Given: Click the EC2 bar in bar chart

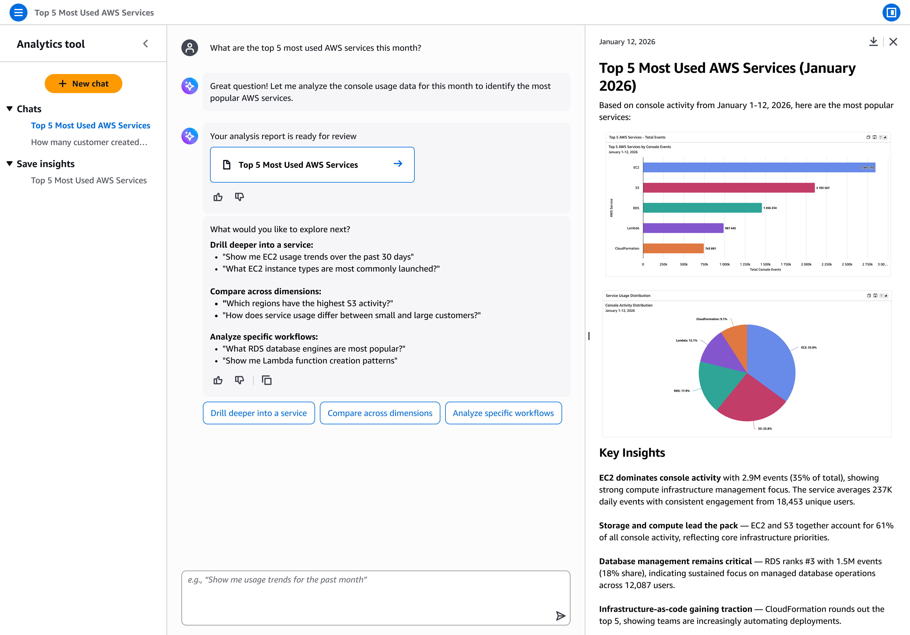Looking at the screenshot, I should pyautogui.click(x=759, y=167).
